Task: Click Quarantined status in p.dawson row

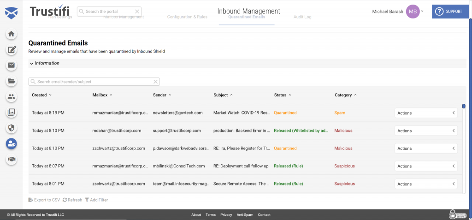Action: [285, 148]
